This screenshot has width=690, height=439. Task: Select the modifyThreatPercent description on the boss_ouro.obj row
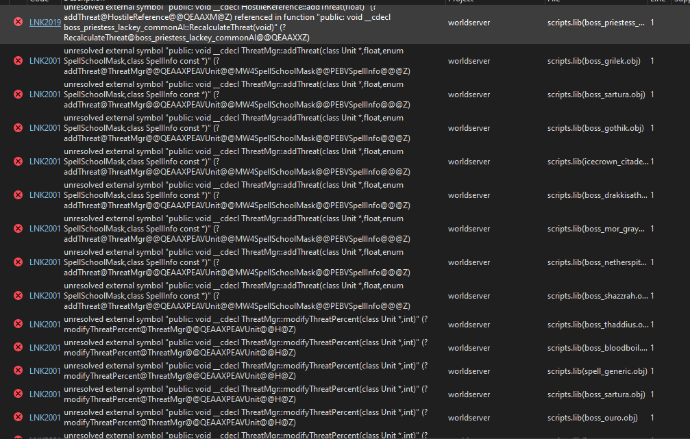[245, 418]
